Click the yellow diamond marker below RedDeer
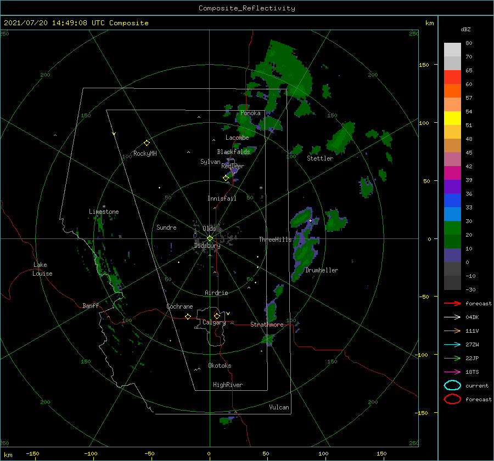Image resolution: width=494 pixels, height=461 pixels. pos(226,178)
